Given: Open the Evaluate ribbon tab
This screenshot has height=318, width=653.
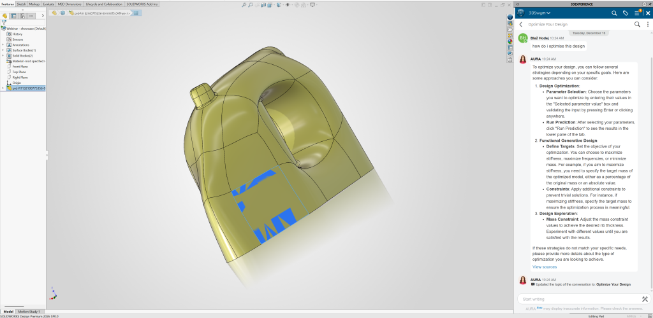Looking at the screenshot, I should 48,4.
